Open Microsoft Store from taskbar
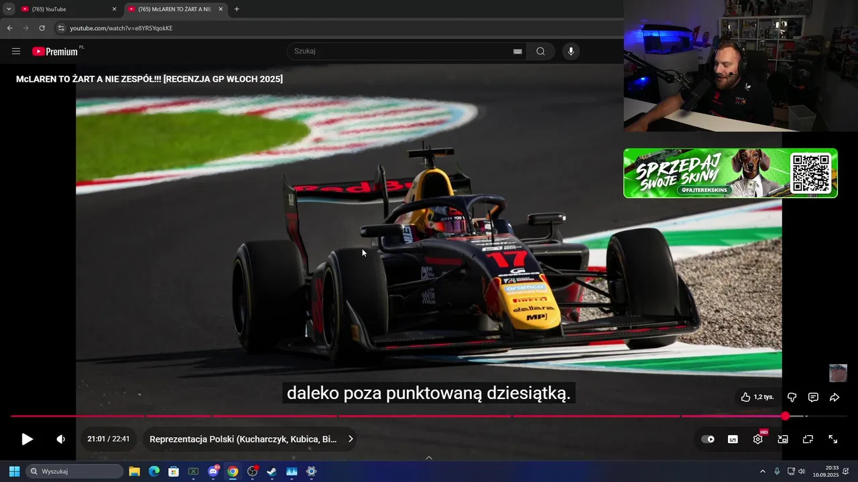This screenshot has height=482, width=858. (x=174, y=471)
